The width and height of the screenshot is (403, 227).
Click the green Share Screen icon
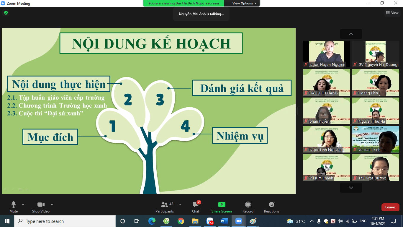click(222, 205)
